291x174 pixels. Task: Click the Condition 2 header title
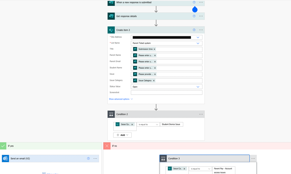point(122,114)
